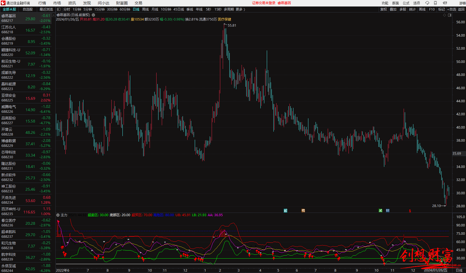This screenshot has height=273, width=466.
Task: Select the 45日线 period
Action: (x=179, y=9)
